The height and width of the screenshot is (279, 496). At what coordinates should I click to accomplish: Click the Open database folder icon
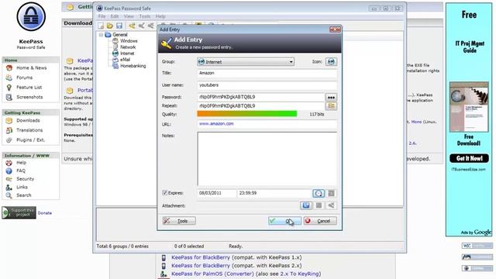(110, 26)
